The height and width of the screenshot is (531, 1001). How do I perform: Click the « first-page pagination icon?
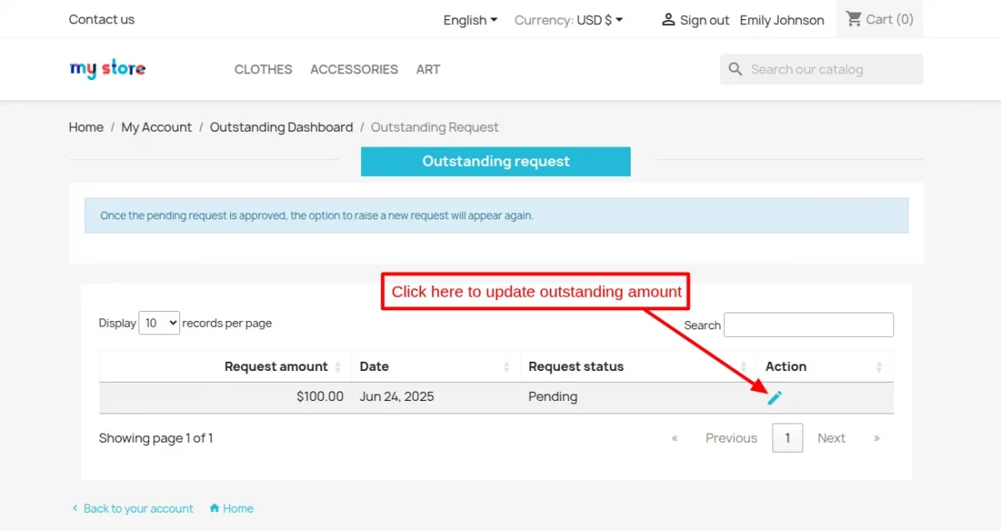pyautogui.click(x=674, y=438)
